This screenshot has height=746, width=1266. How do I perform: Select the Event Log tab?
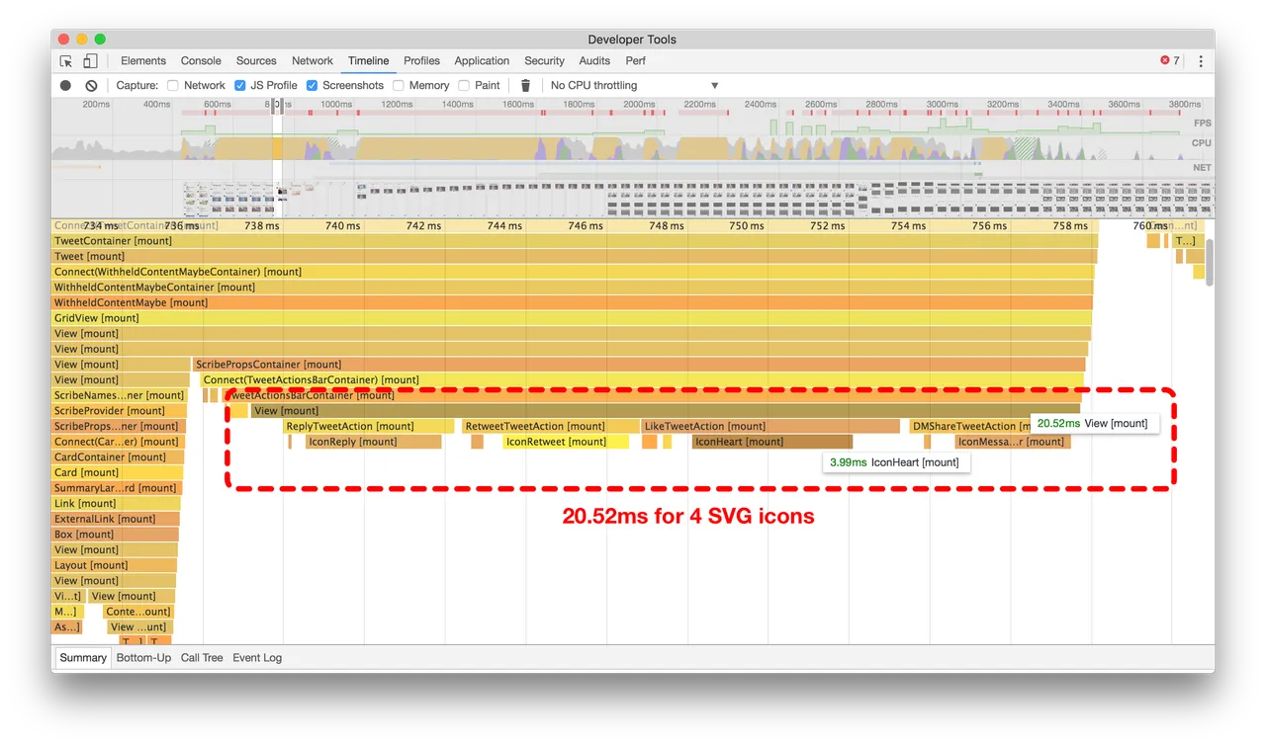pyautogui.click(x=256, y=657)
